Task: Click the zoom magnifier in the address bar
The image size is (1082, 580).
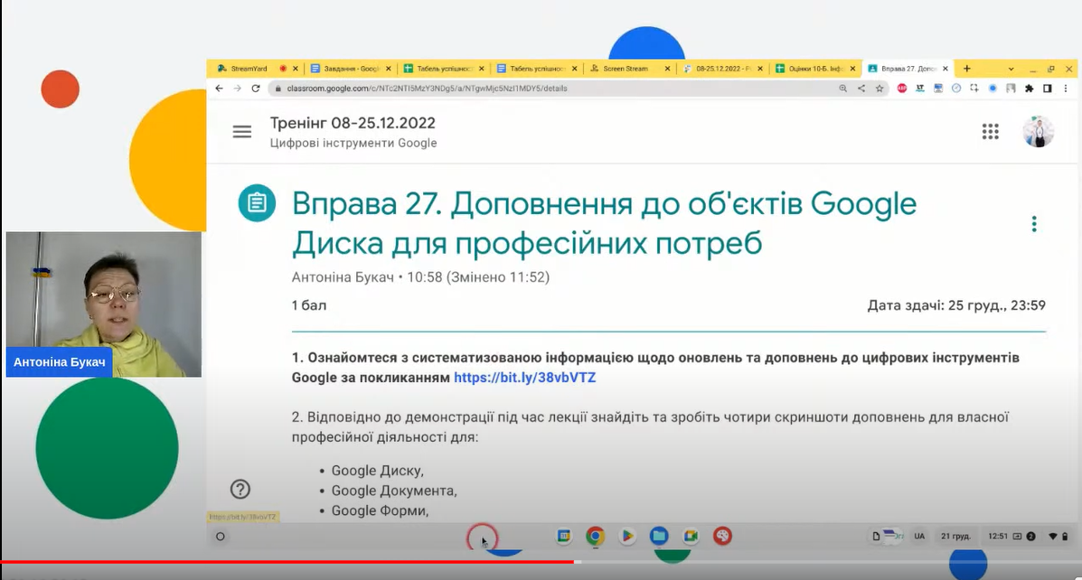Action: [x=842, y=89]
